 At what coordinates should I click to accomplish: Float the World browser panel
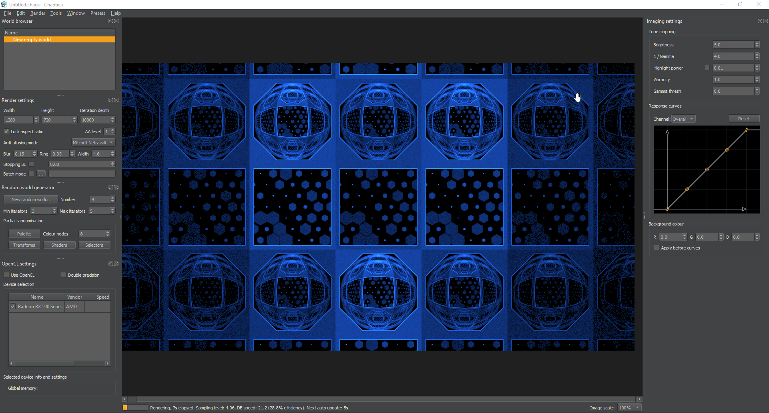(x=110, y=21)
